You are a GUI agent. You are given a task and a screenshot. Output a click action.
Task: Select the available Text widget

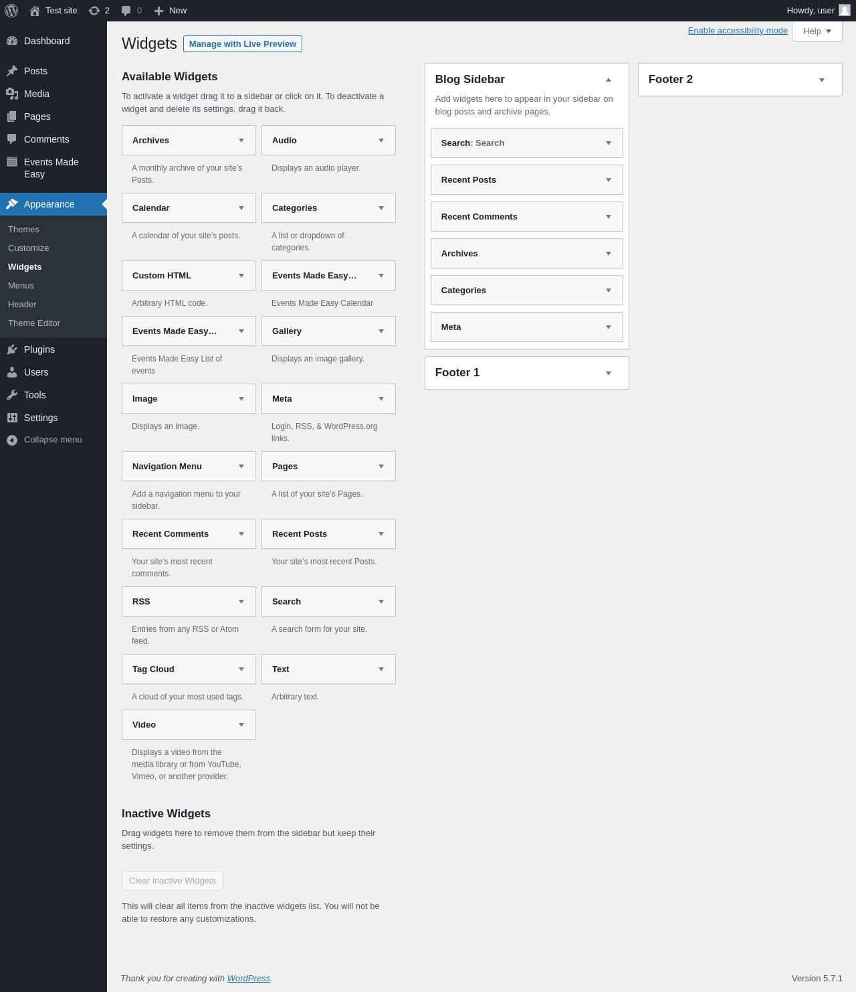(328, 669)
